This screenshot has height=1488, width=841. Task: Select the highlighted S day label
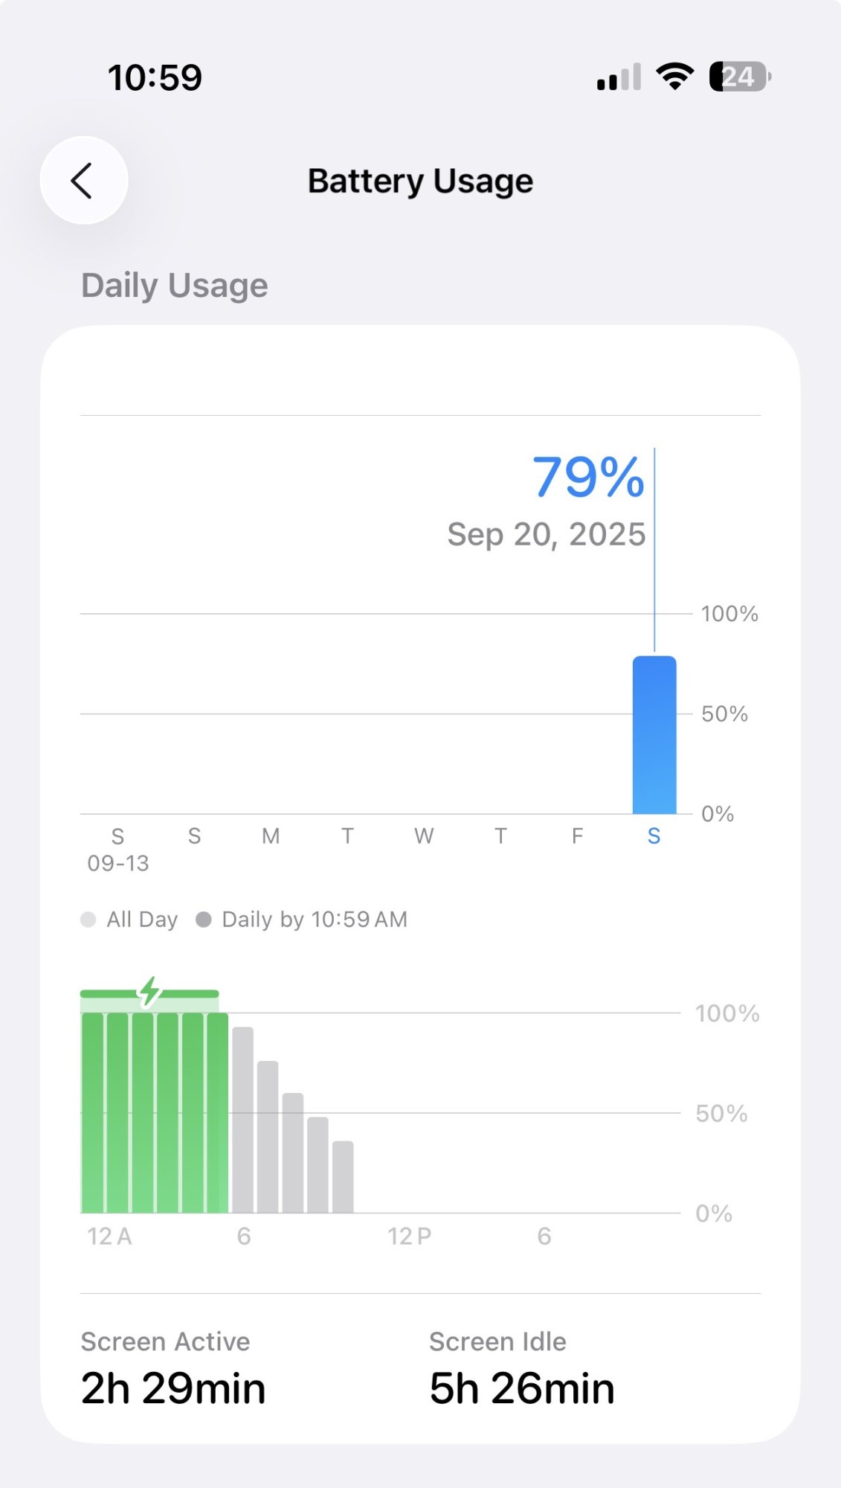pyautogui.click(x=654, y=836)
